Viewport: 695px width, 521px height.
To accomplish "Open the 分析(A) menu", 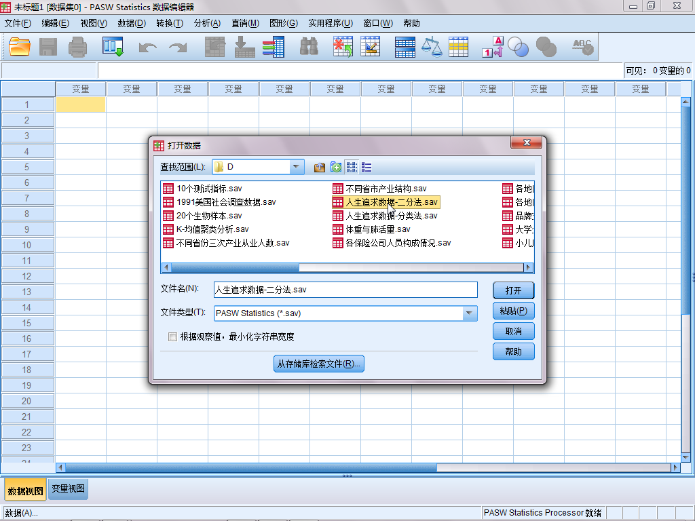I will [x=207, y=24].
